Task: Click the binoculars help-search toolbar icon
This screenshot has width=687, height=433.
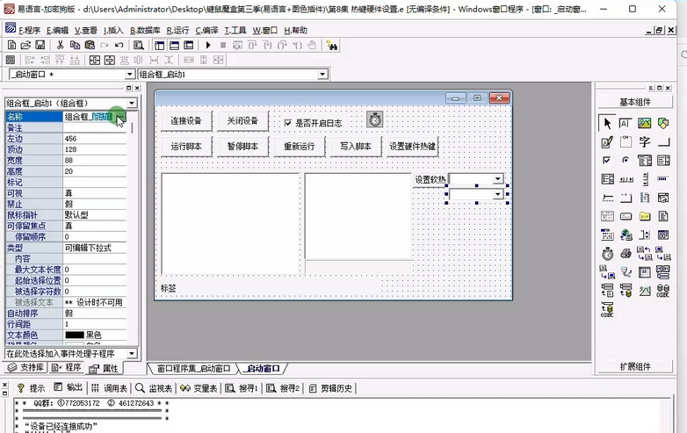Action: (332, 45)
